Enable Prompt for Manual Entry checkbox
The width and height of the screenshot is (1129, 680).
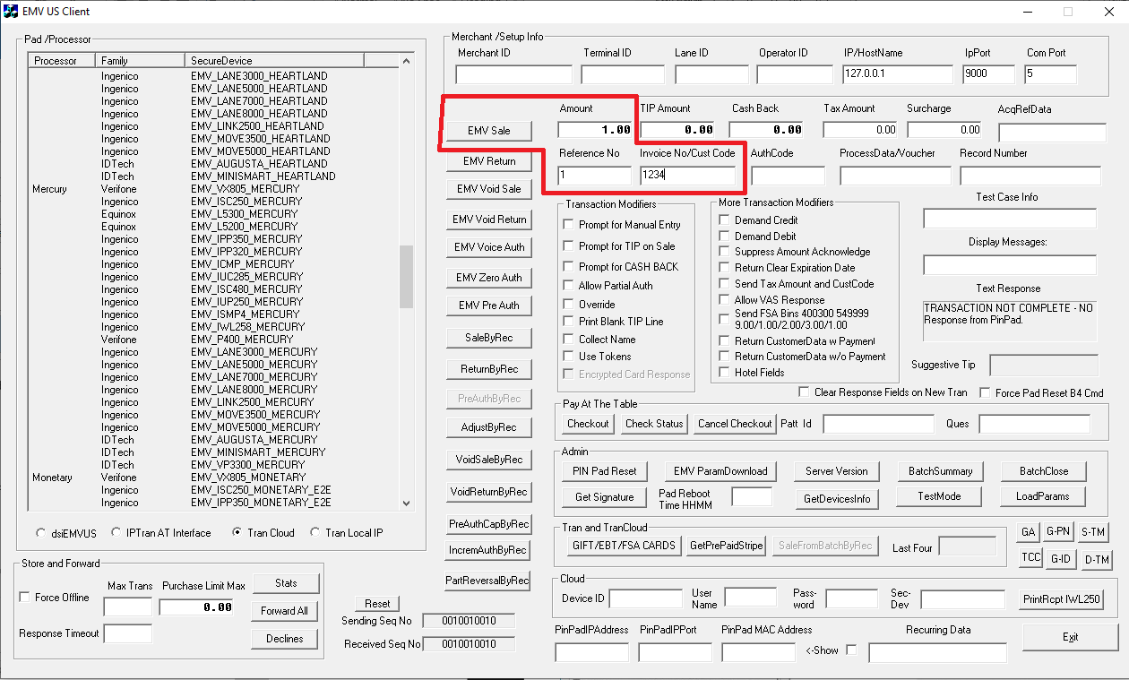[568, 225]
